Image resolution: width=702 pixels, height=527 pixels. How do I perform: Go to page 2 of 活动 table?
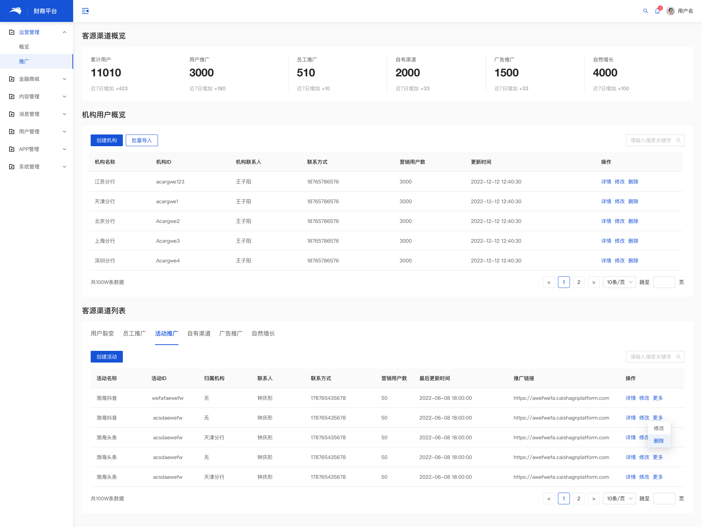[x=579, y=498]
